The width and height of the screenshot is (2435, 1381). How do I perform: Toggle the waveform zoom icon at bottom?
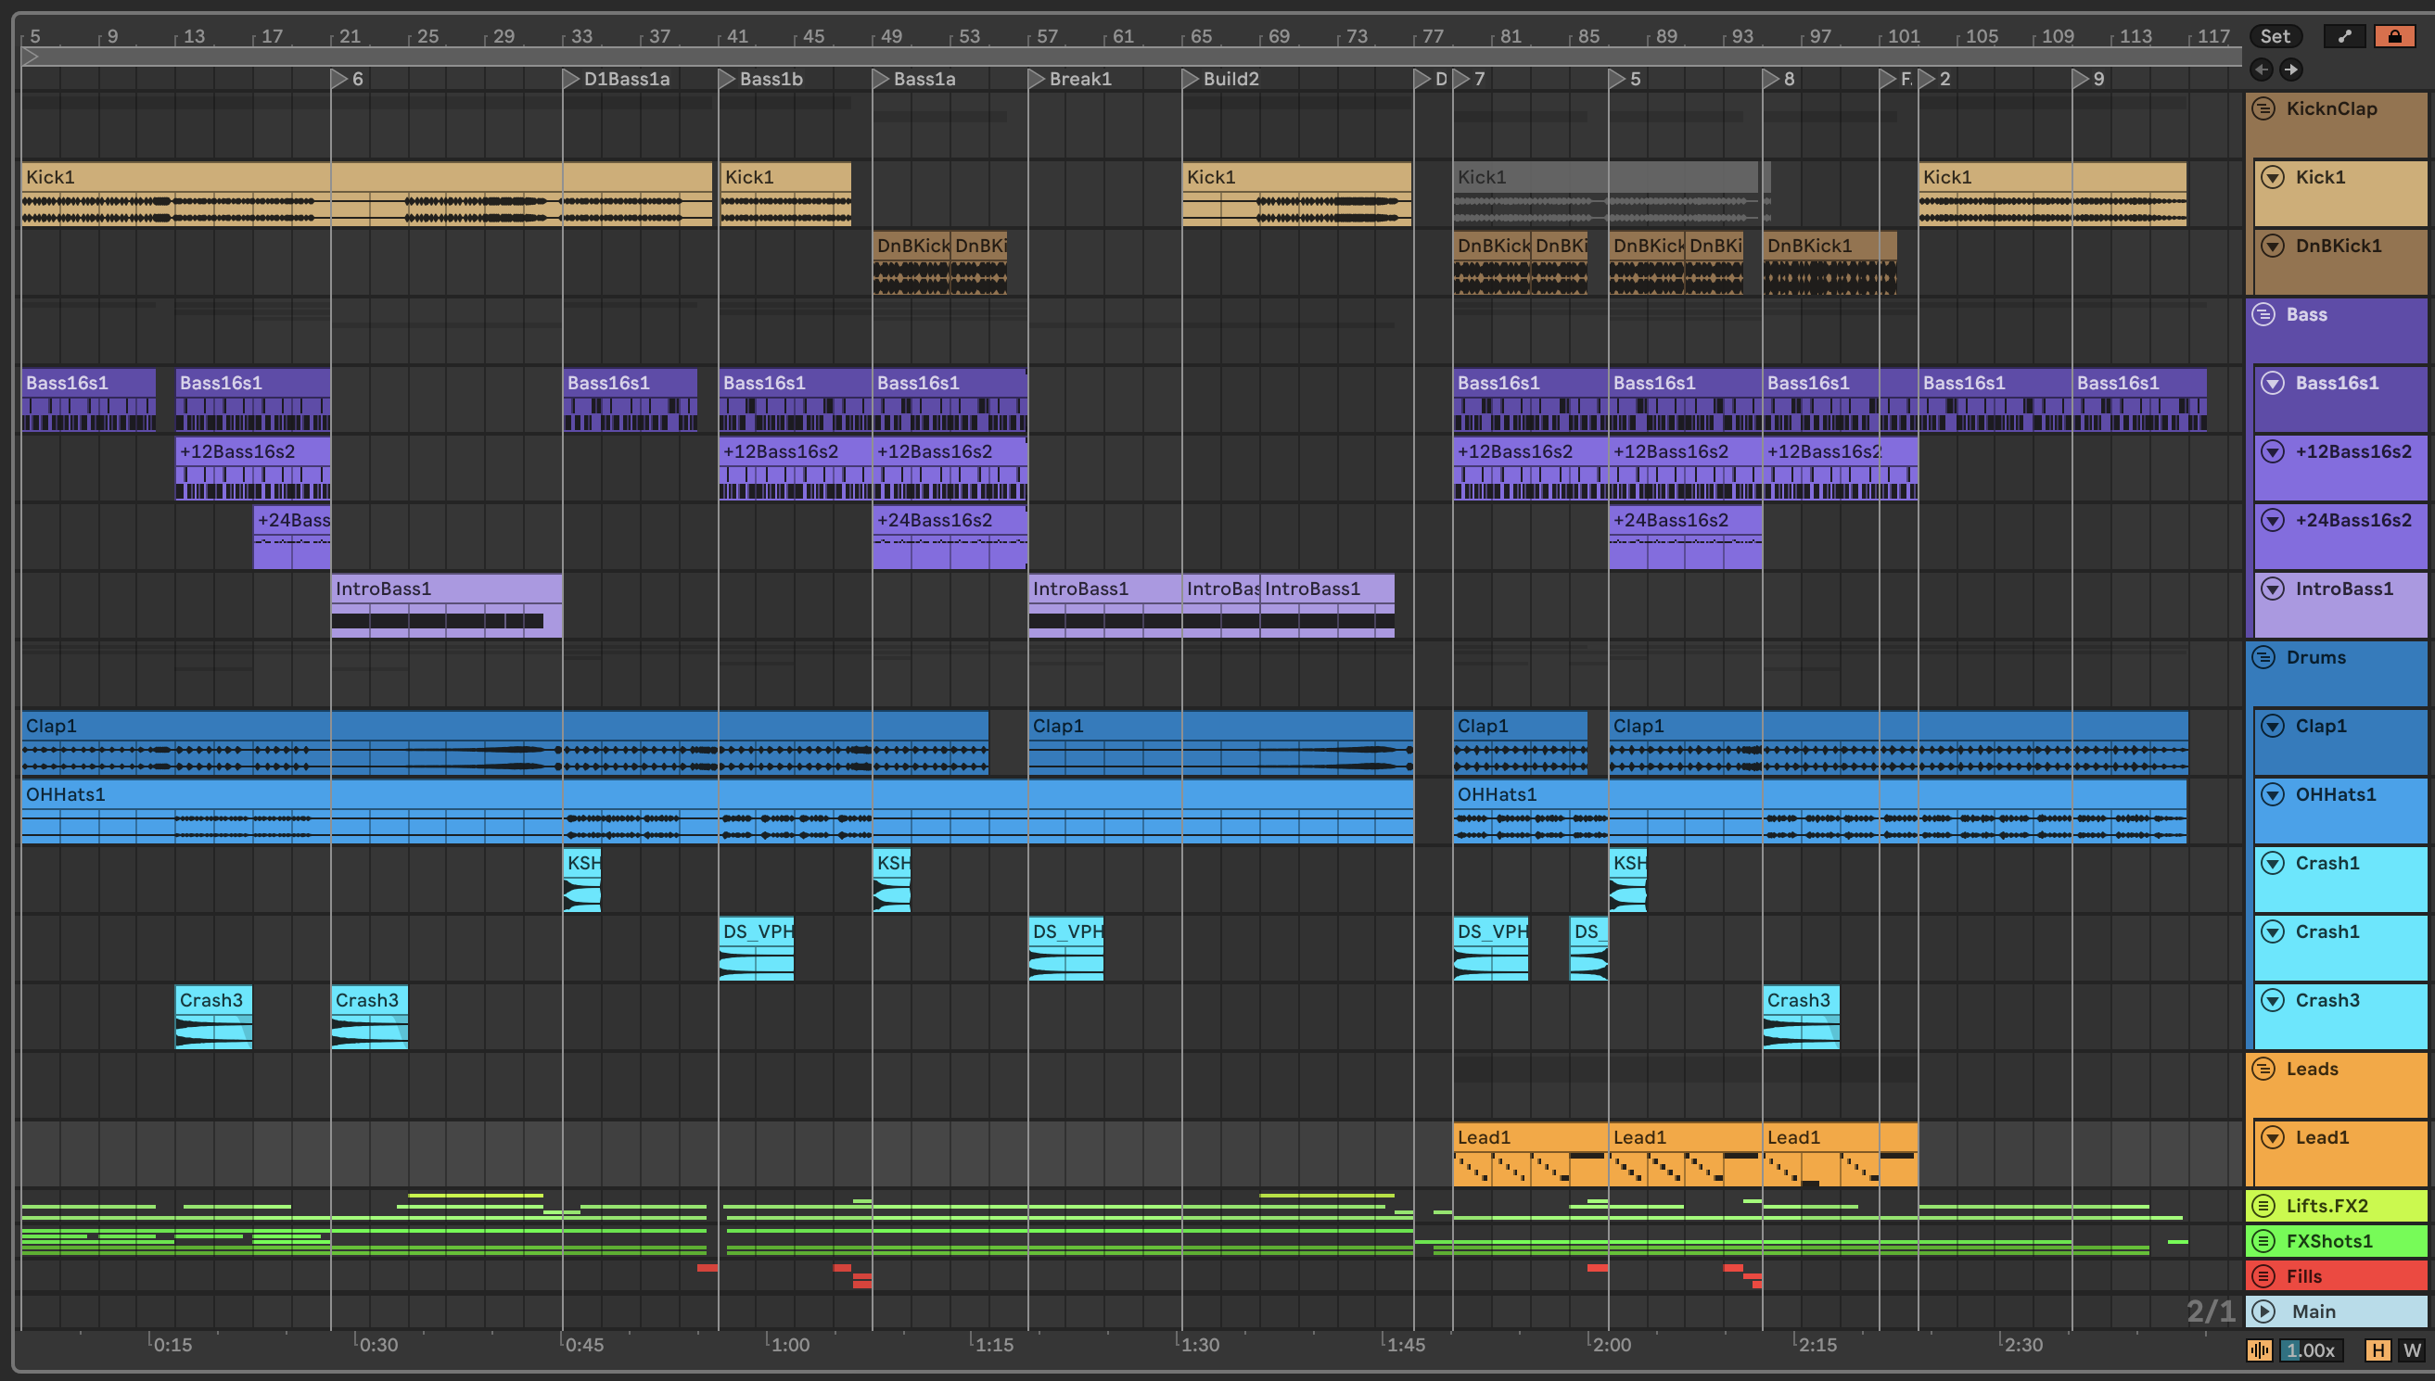[x=2260, y=1349]
